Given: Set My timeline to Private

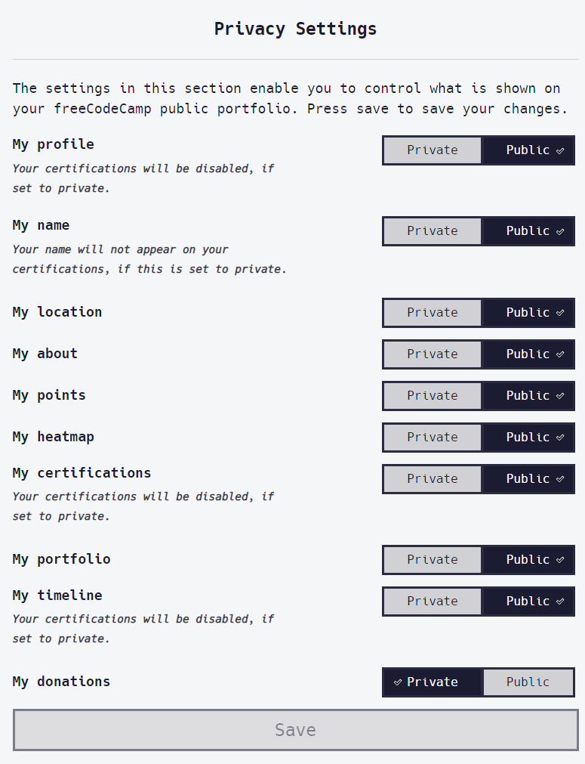Looking at the screenshot, I should pos(432,601).
